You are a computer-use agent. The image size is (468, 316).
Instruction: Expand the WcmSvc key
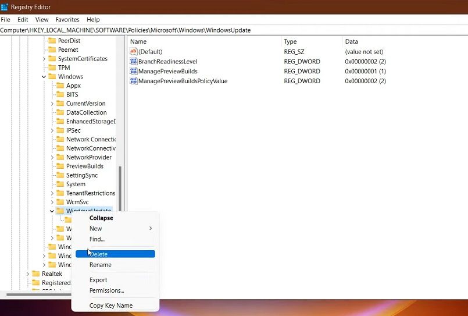(x=52, y=202)
